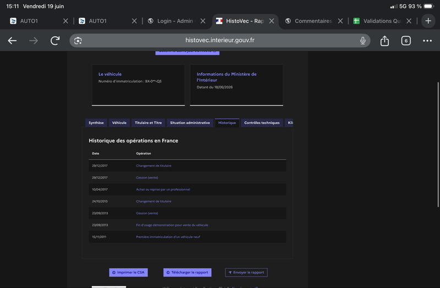Click the Numéro d'immatriculation text

pos(130,81)
